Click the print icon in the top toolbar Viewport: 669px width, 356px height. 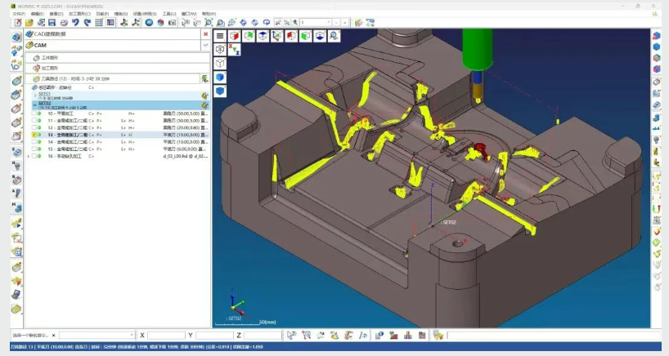(63, 22)
